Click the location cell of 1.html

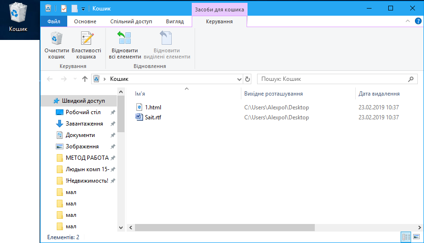tap(276, 107)
